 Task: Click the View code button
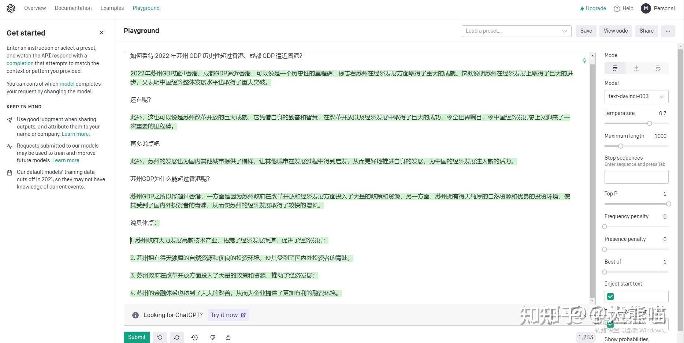click(616, 31)
